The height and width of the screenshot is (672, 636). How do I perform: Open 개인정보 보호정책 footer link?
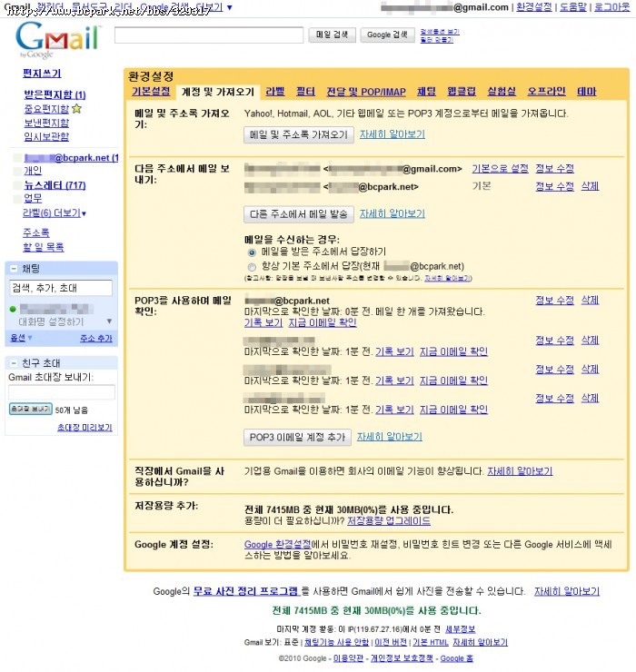point(402,657)
